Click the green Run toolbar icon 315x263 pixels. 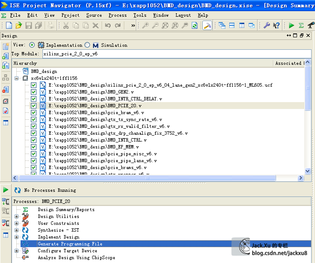pos(291,25)
